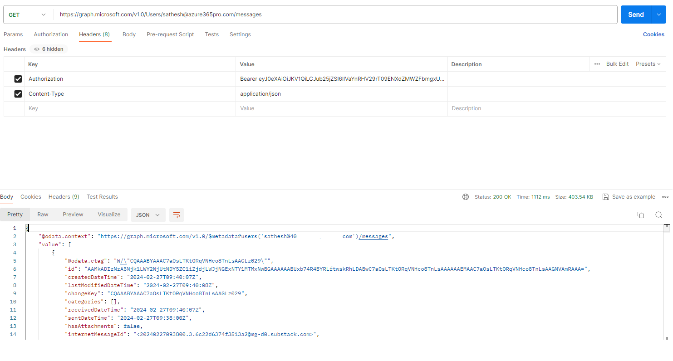Click the request URL field
The image size is (673, 361).
(335, 15)
